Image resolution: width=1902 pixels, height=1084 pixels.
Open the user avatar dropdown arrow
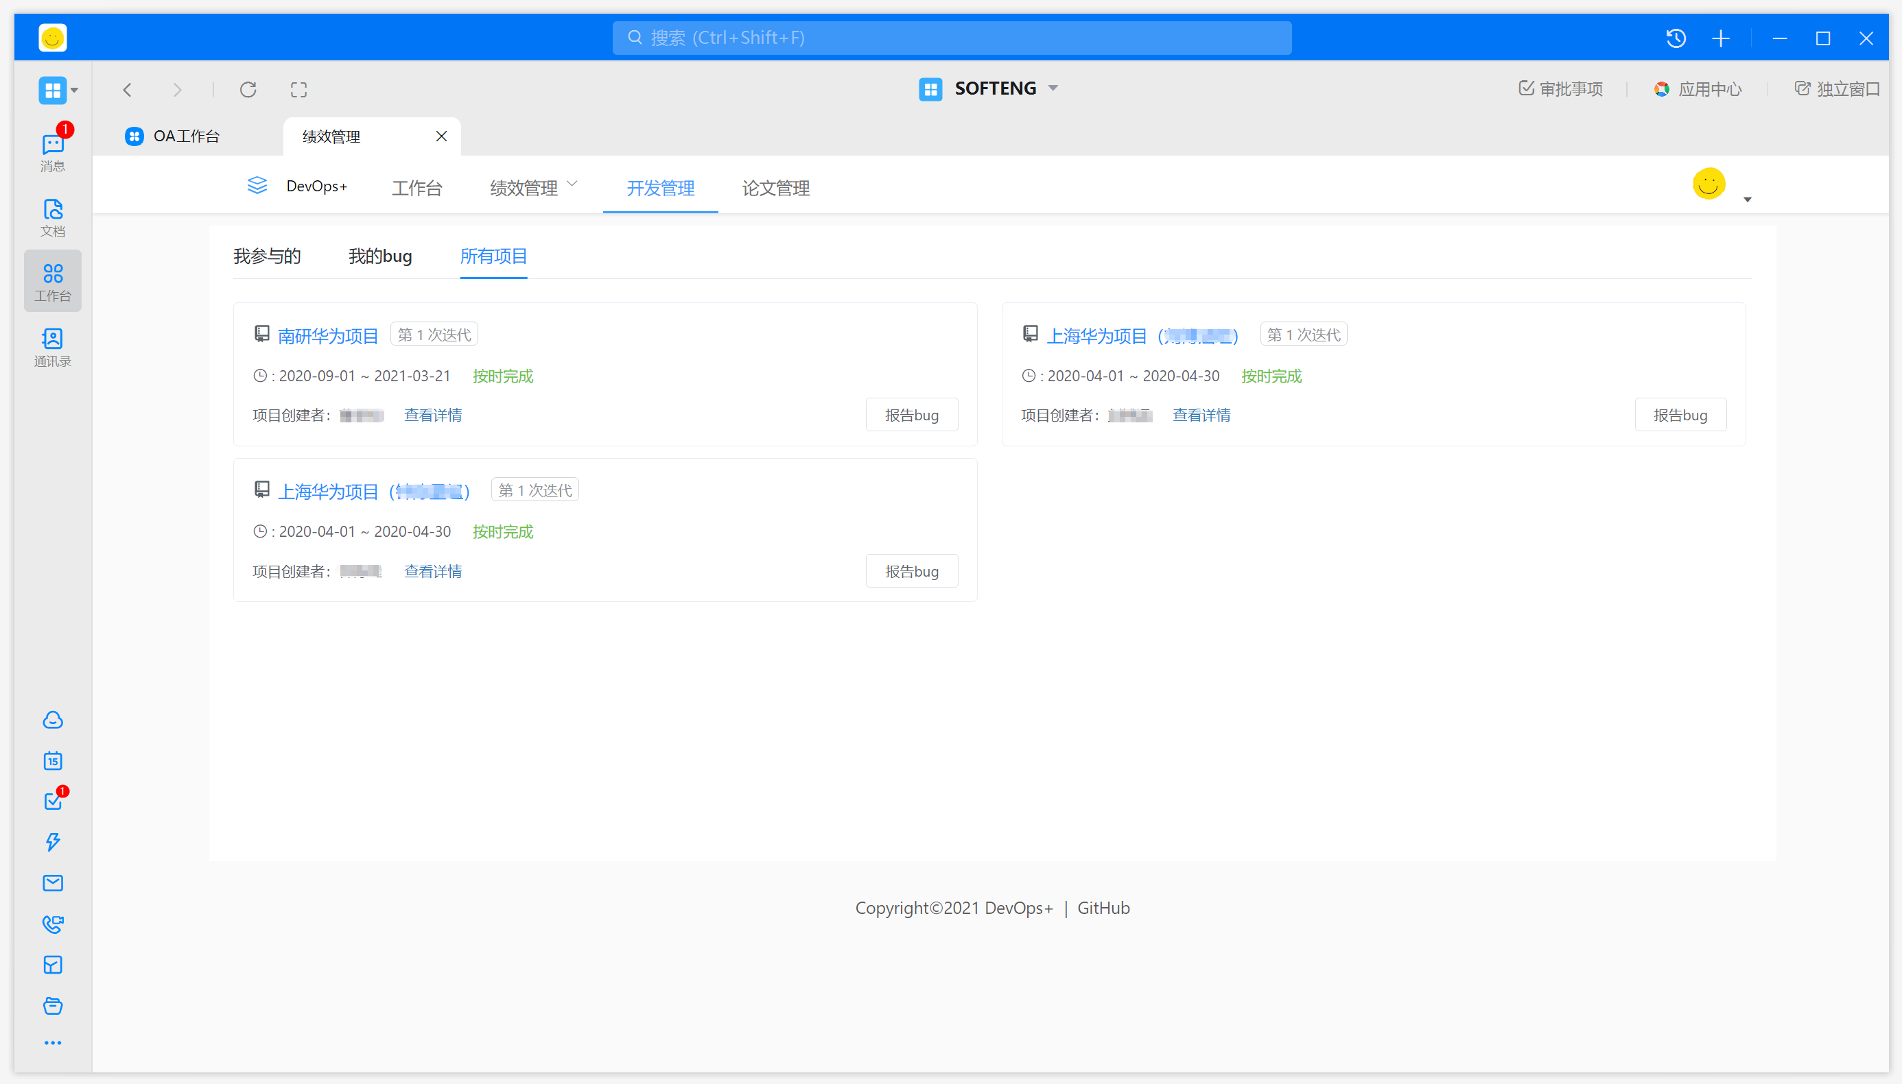(1747, 200)
